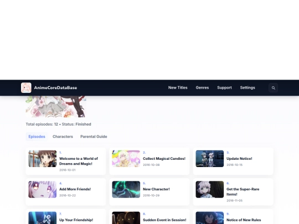Open the search magnifier icon

274,88
